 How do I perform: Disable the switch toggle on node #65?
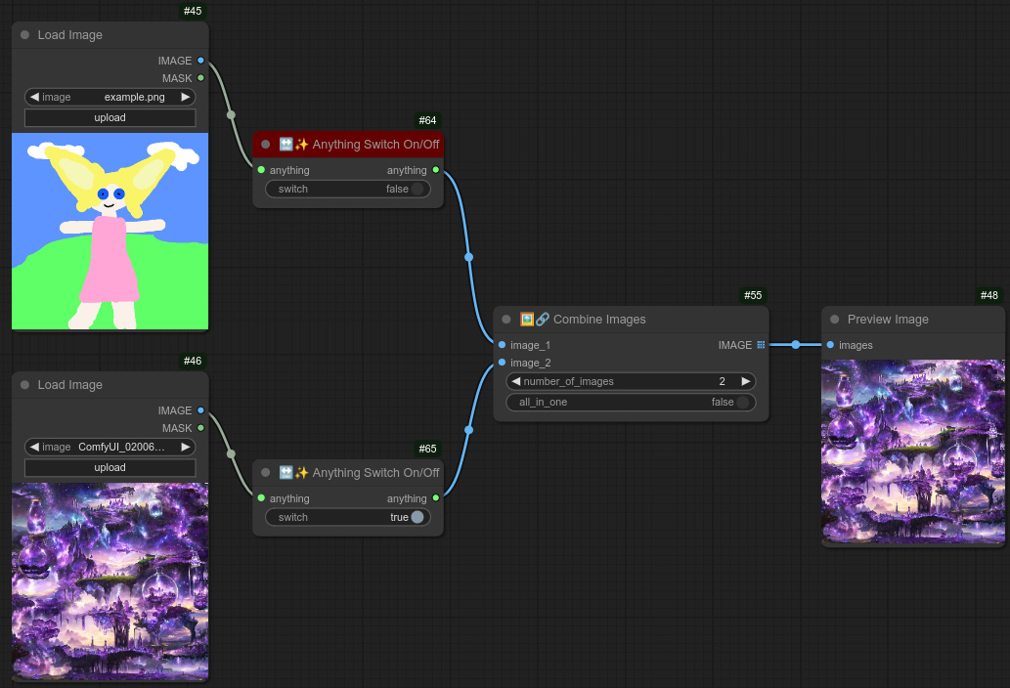click(417, 518)
